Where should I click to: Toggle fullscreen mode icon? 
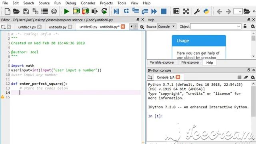tap(186, 12)
